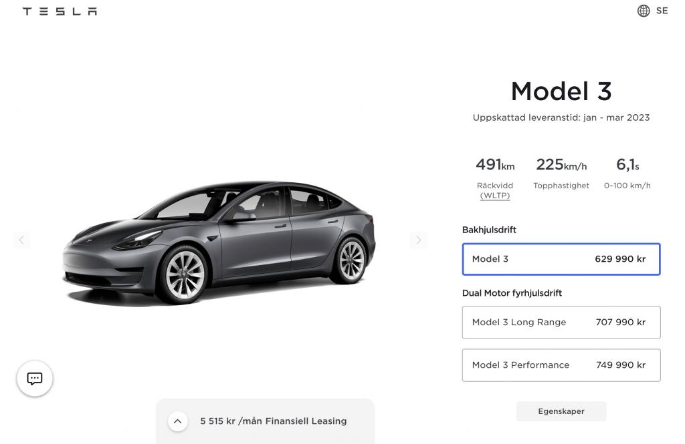The width and height of the screenshot is (685, 444).
Task: Open the WLTP range link
Action: (x=495, y=196)
